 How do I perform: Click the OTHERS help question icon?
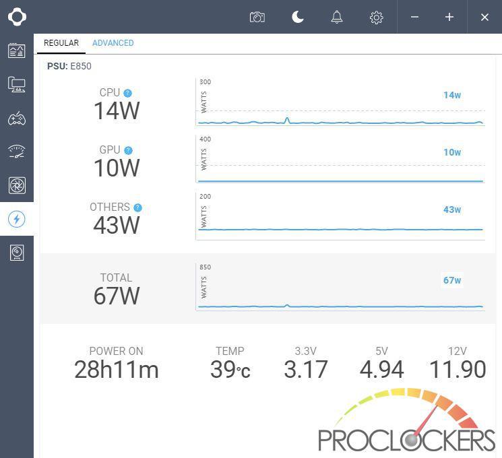(137, 207)
